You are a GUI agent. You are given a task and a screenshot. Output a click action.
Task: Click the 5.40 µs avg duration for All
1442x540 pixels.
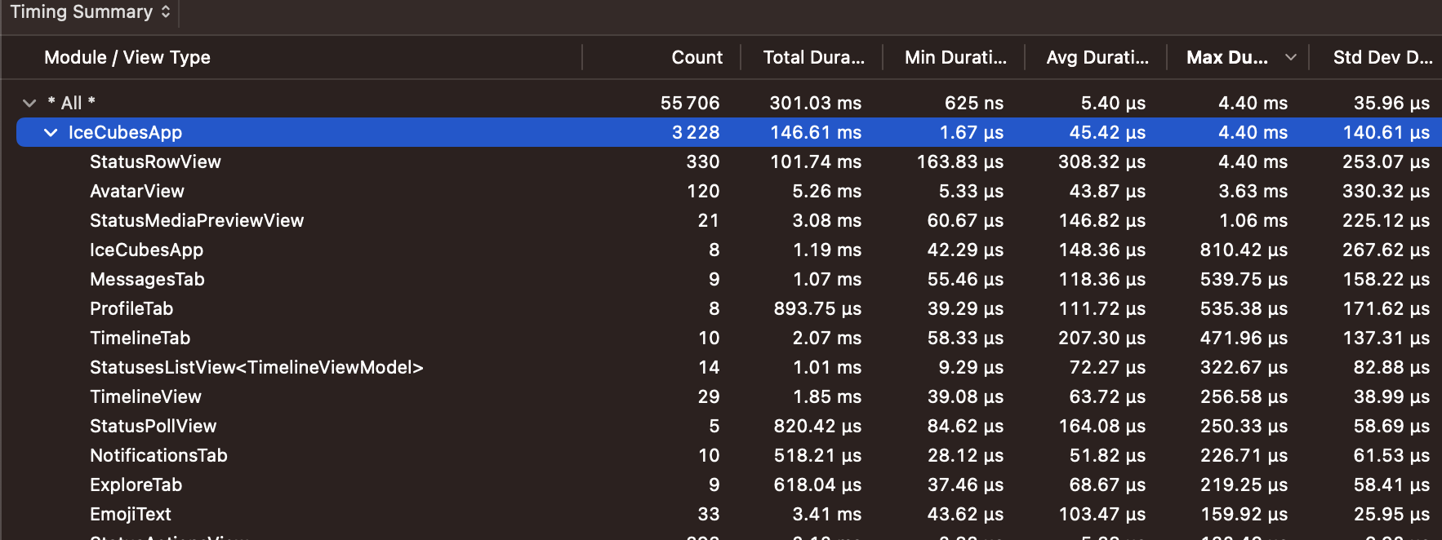coord(1113,103)
